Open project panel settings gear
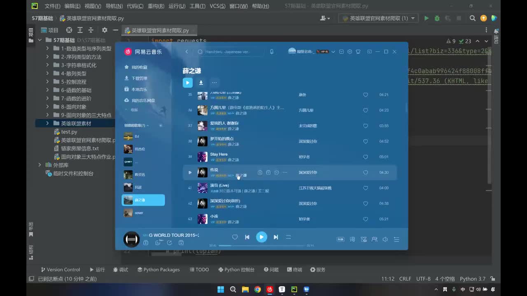Image resolution: width=527 pixels, height=296 pixels. pos(105,30)
